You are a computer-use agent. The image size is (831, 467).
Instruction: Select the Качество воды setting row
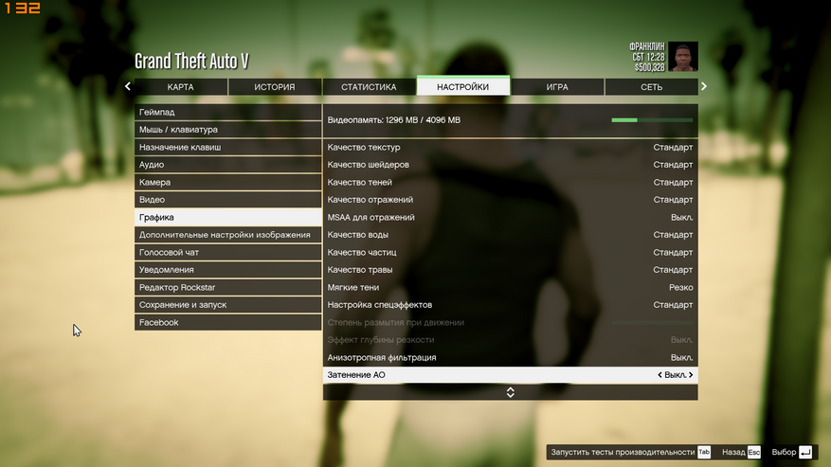tap(511, 234)
